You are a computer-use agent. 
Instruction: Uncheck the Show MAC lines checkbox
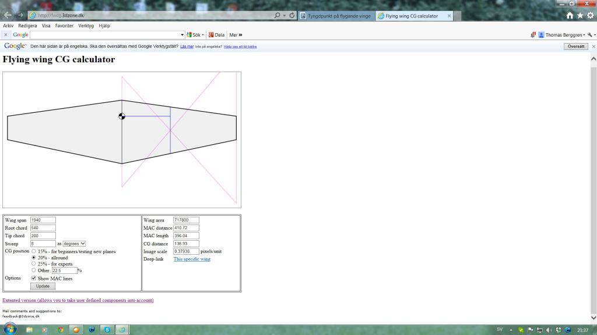34,278
